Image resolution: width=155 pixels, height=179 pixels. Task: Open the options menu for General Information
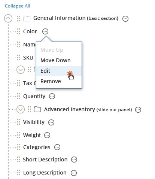click(x=125, y=19)
